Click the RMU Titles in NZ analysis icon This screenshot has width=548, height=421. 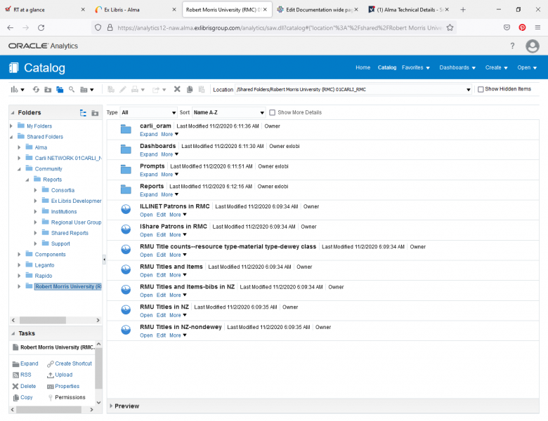pyautogui.click(x=126, y=309)
